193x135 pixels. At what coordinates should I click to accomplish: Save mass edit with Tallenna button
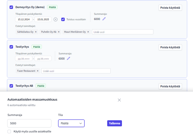pos(114,123)
